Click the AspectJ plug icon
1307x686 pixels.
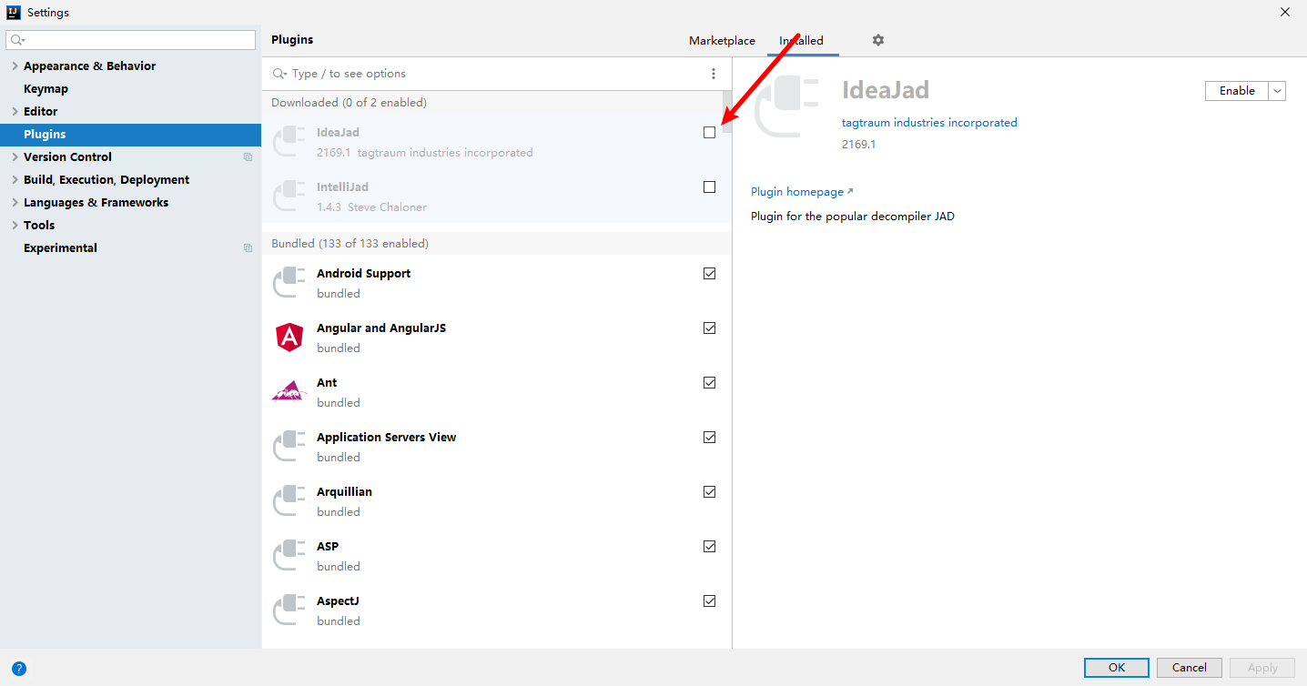(289, 610)
